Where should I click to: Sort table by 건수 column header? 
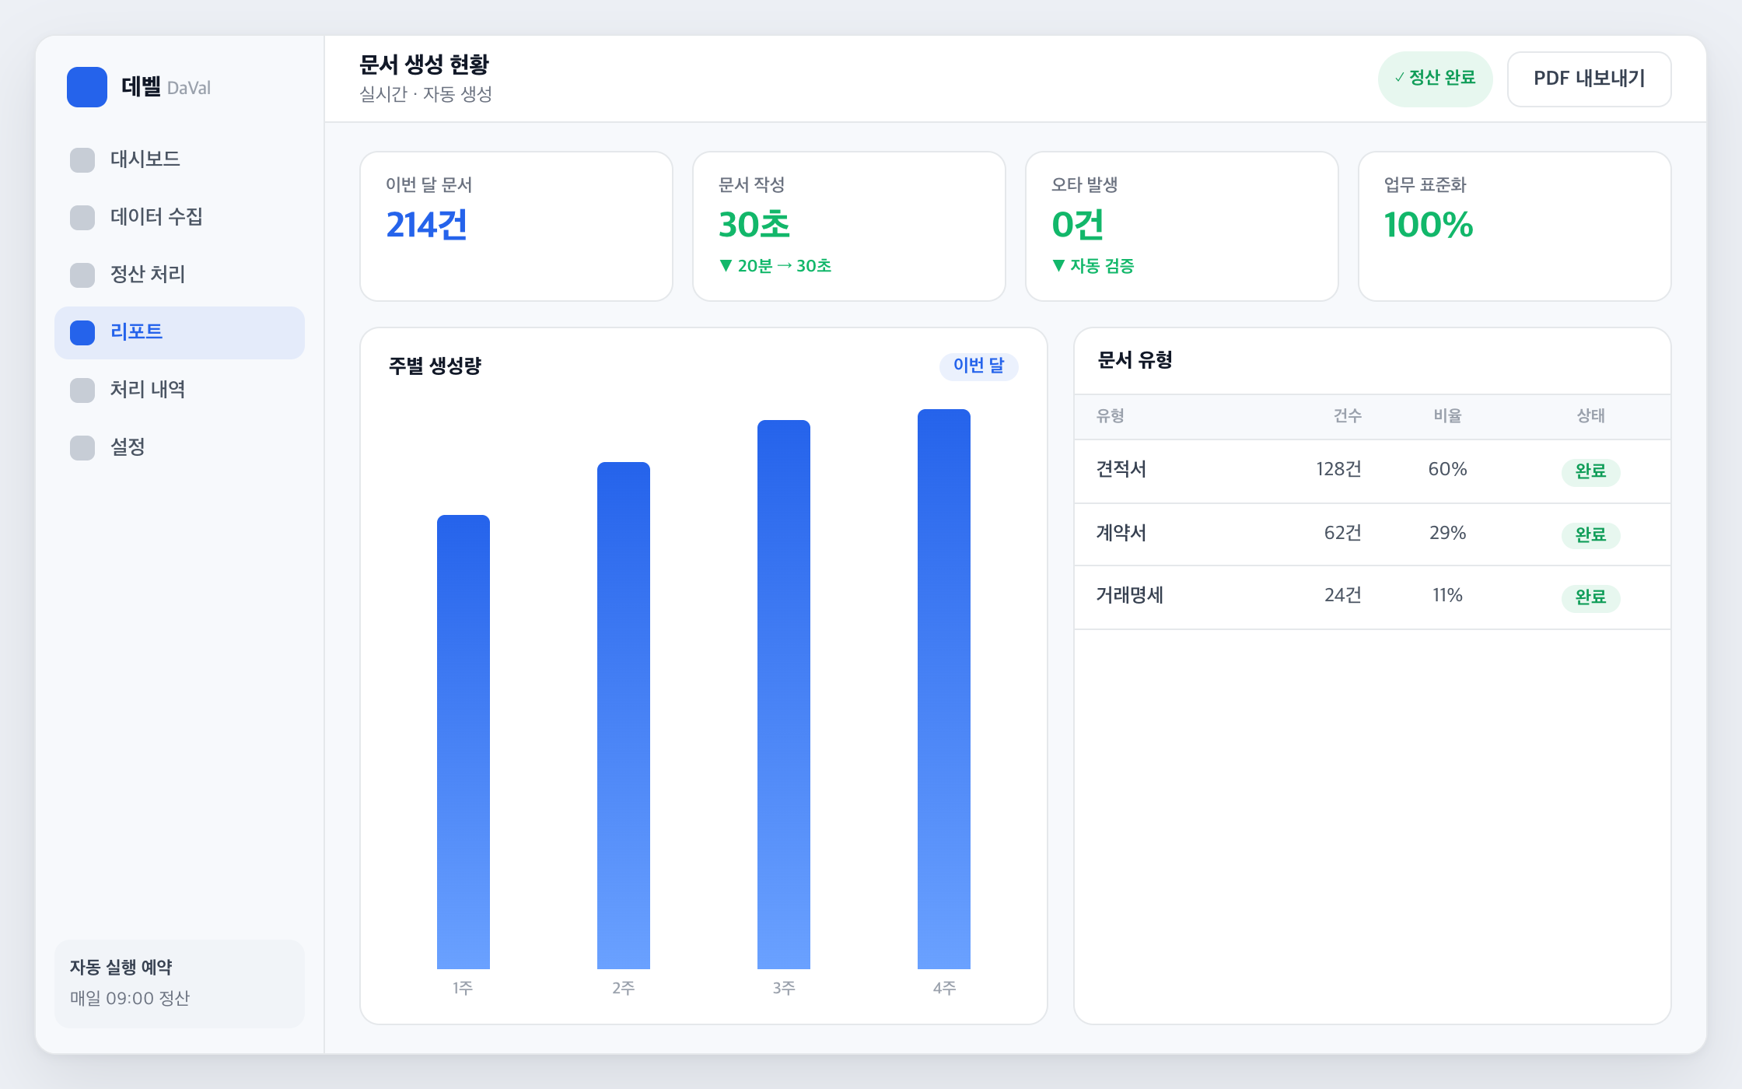pos(1347,416)
